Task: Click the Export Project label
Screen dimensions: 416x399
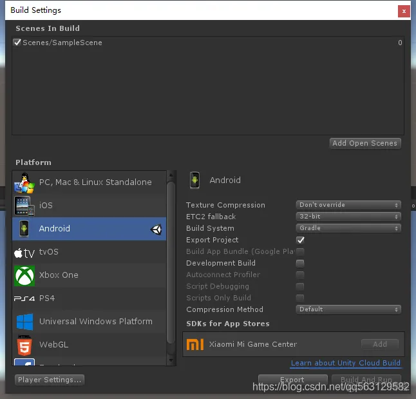Action: pos(213,240)
